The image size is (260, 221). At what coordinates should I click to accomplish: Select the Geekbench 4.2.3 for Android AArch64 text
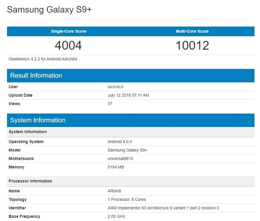43,59
